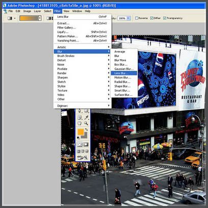This screenshot has width=208, height=208.
Task: Reapply last filter Lens Blur Ctrl+F
Action: pos(83,17)
